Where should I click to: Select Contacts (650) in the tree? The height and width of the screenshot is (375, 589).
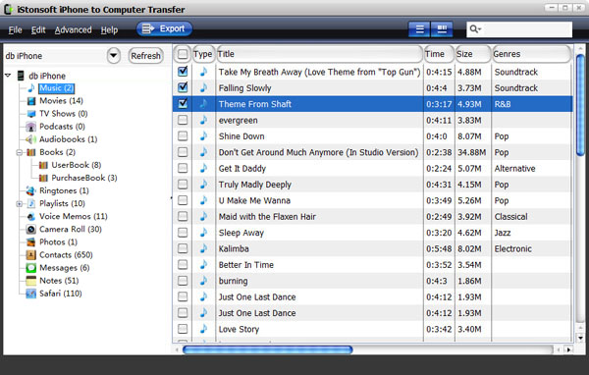(66, 255)
